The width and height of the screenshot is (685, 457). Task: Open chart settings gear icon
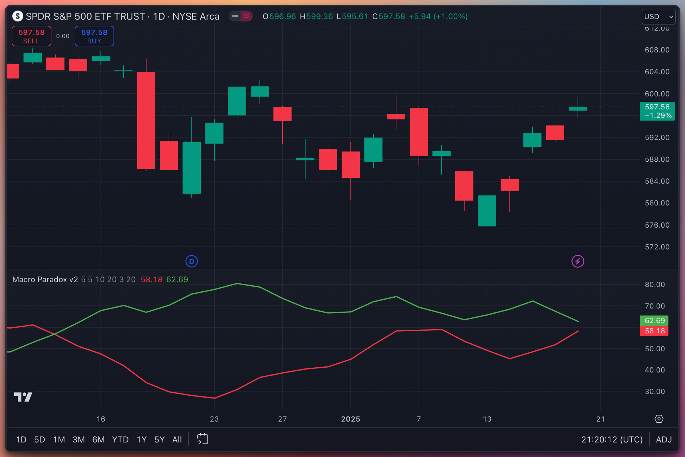pos(659,419)
